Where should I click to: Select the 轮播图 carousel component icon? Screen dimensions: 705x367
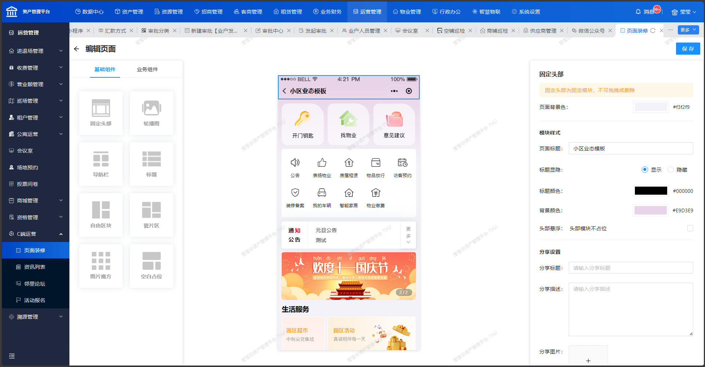[x=151, y=109]
